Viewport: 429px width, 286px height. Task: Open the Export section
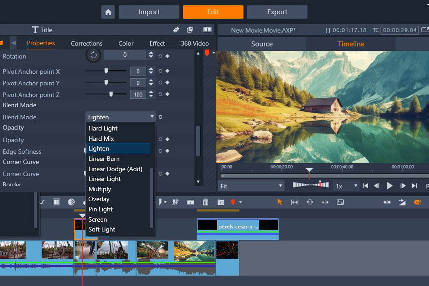point(277,12)
